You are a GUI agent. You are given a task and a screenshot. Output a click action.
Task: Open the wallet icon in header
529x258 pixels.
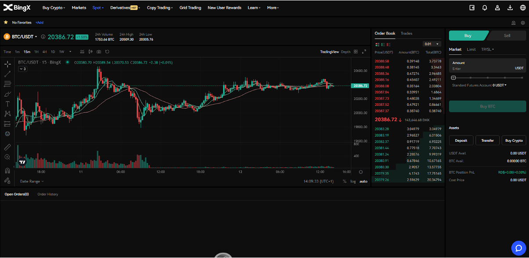(472, 7)
